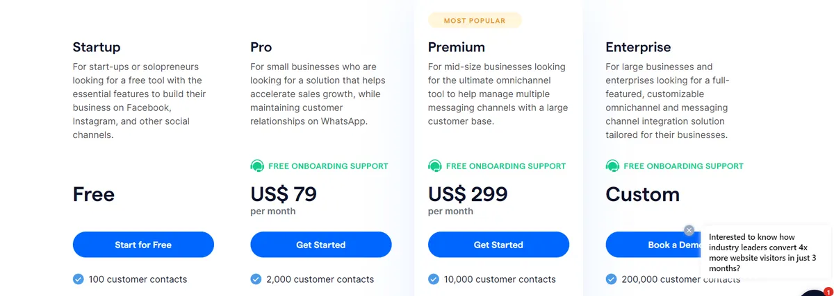
Task: Click the checkmark beside 200,000 customer contacts
Action: (612, 279)
